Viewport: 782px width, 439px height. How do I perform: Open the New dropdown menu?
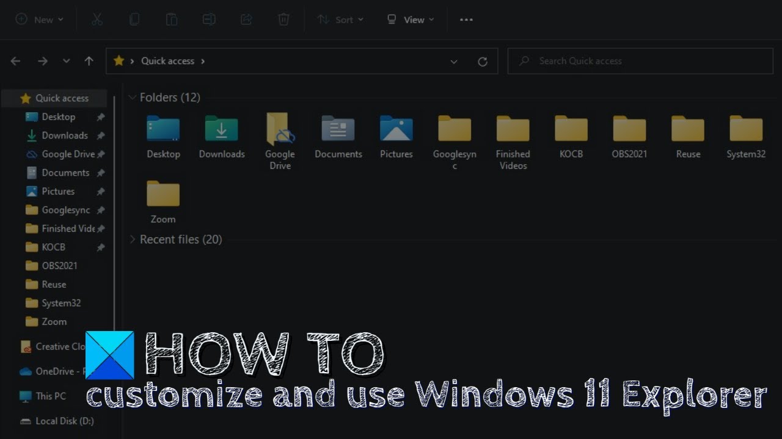point(40,20)
